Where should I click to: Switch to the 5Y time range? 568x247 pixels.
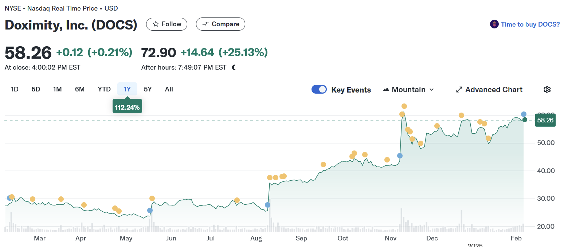point(148,89)
